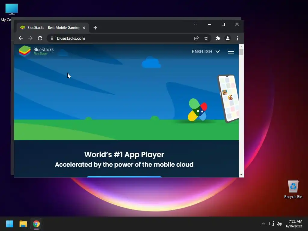Expand the ENGLISH language dropdown
The width and height of the screenshot is (308, 231).
tap(206, 51)
